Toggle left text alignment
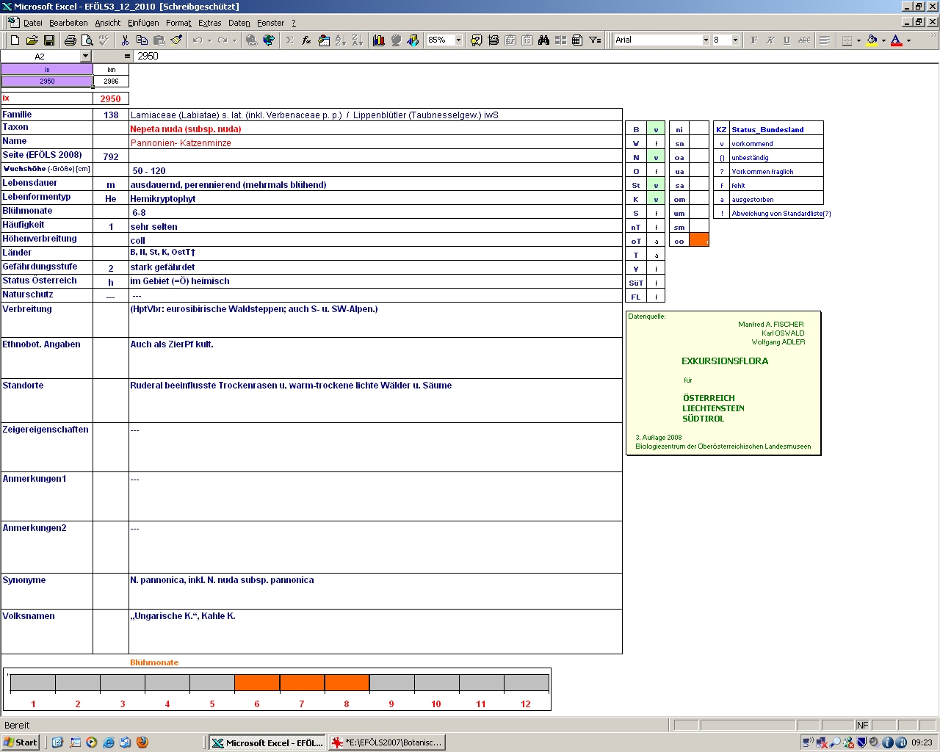Viewport: 940px width, 752px height. 825,40
